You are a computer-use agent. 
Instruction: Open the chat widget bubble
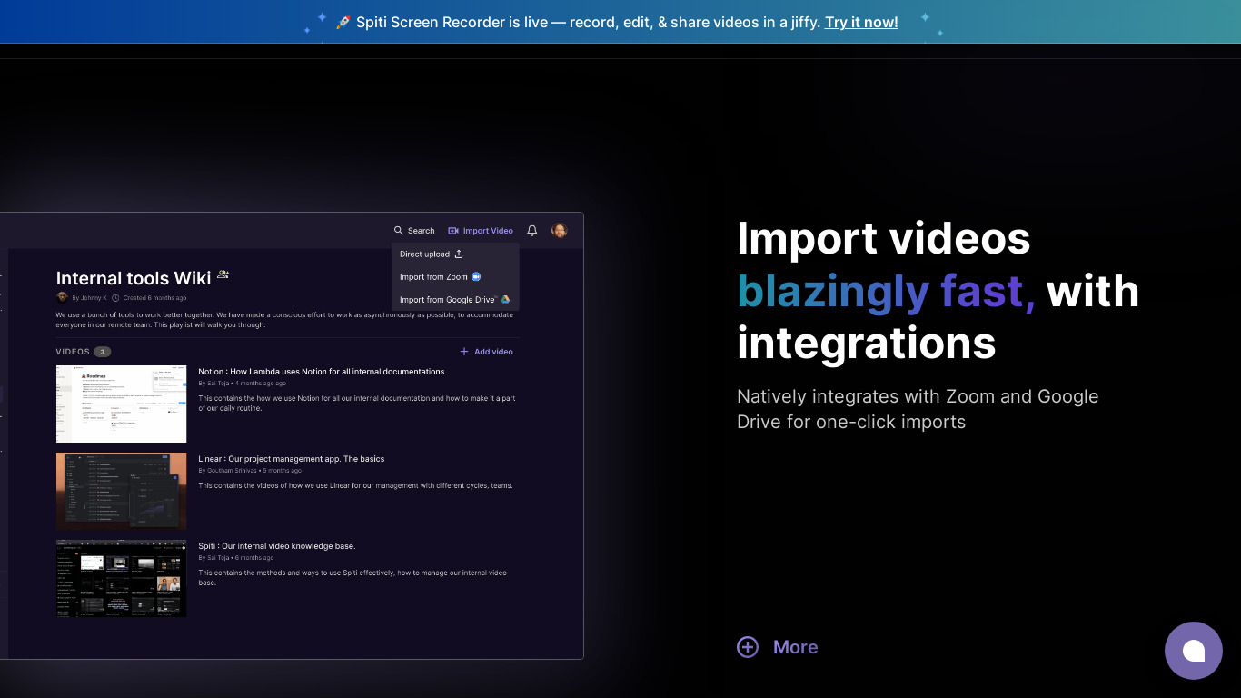click(x=1194, y=651)
